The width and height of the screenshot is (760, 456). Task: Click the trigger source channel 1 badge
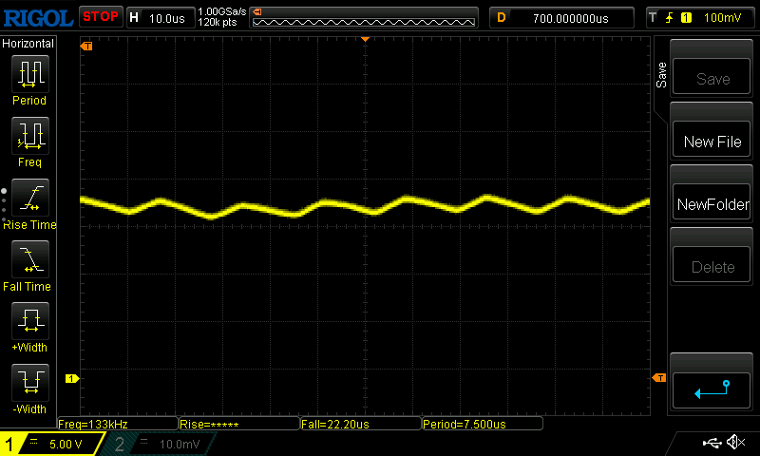point(686,18)
